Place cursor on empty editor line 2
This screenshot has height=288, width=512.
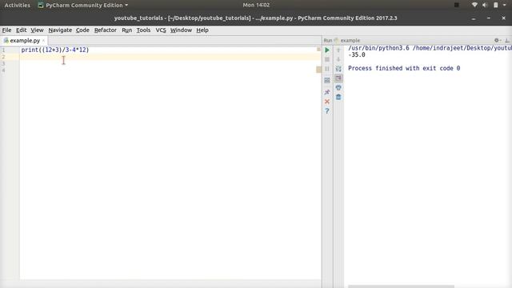coord(170,57)
